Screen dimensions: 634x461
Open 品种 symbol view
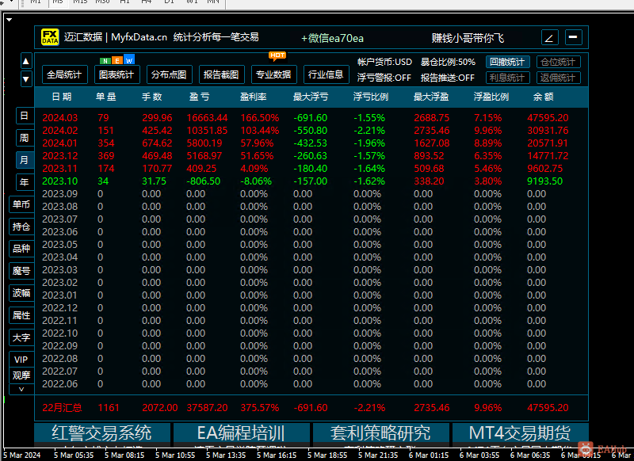tap(21, 249)
